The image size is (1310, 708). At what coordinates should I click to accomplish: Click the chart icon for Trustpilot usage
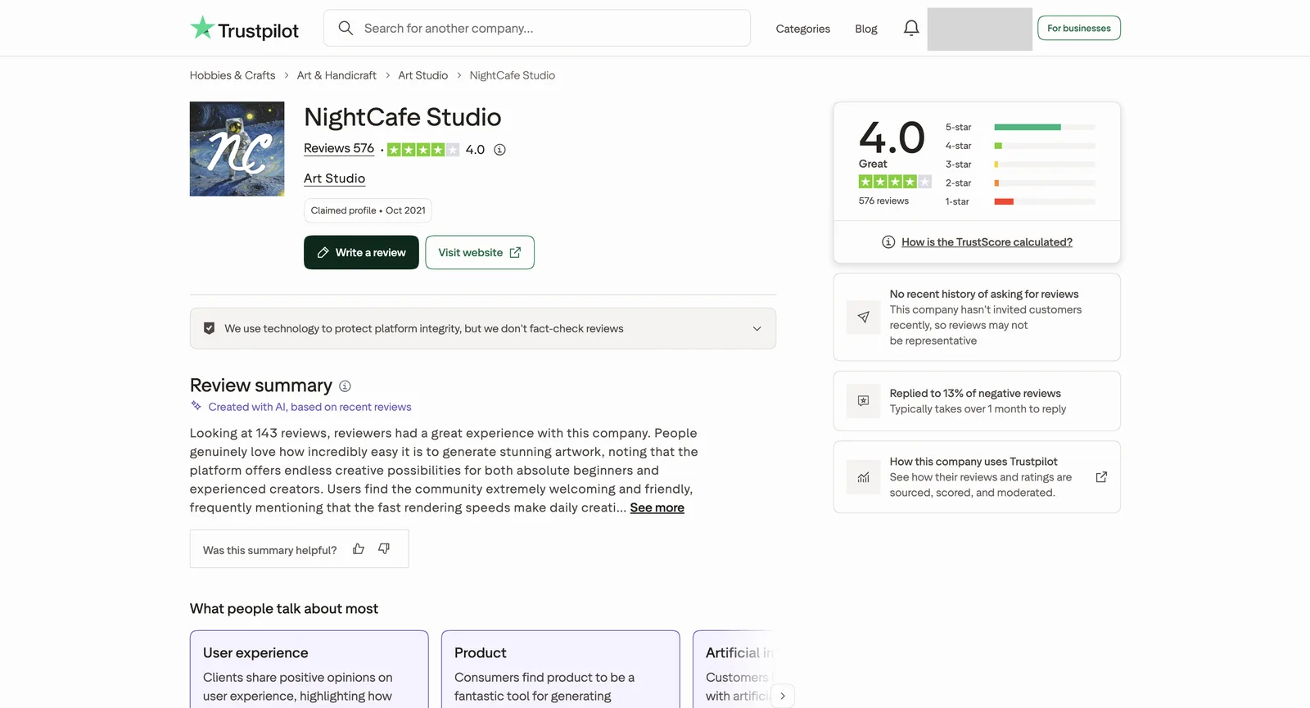tap(863, 477)
